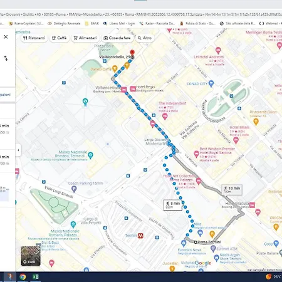Open Polizia di Stato bookmark

click(197, 23)
